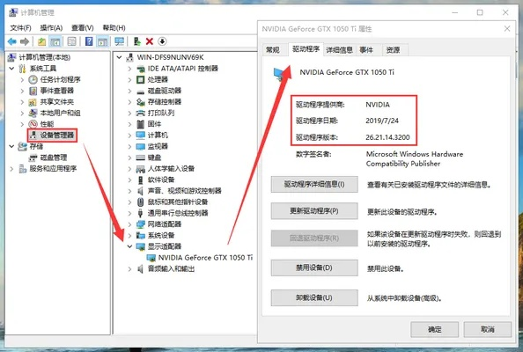Select 事件查看器 in system tools
The image size is (523, 352).
[x=56, y=91]
